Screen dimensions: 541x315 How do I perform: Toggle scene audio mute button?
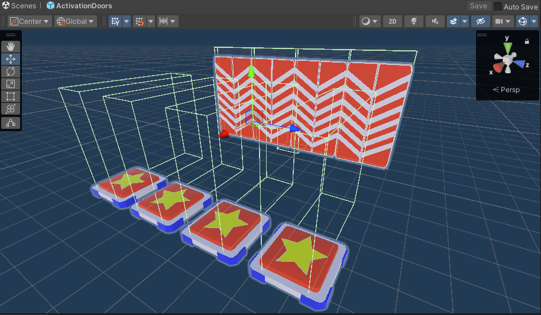(x=435, y=21)
